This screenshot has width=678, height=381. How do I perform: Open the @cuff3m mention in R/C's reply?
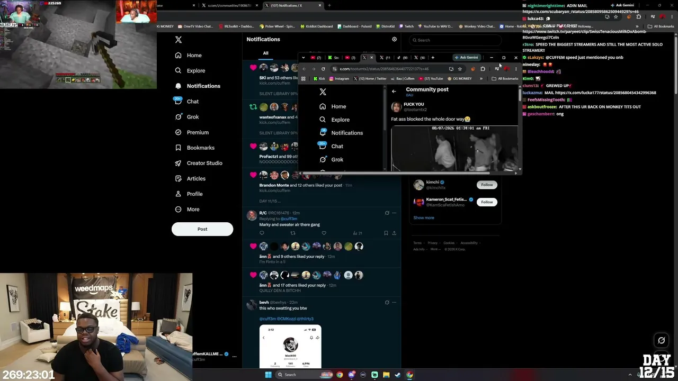(289, 219)
